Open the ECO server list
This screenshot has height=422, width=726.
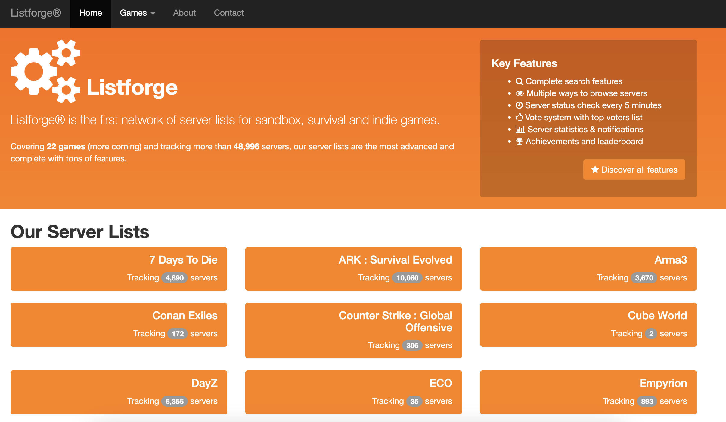tap(354, 392)
